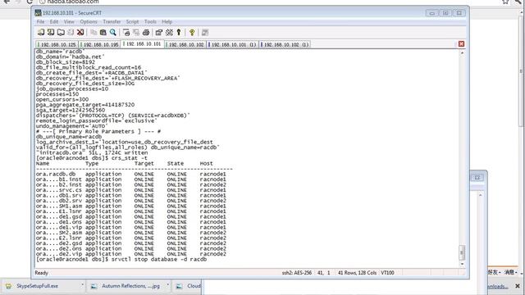Viewport: 525px width, 295px height.
Task: Switch to the 192.168.10.195 tab
Action: click(99, 44)
